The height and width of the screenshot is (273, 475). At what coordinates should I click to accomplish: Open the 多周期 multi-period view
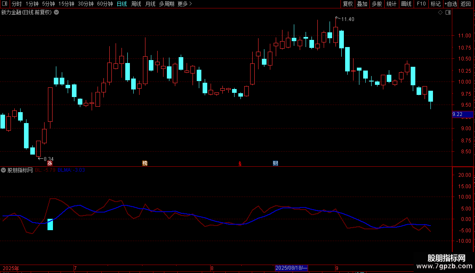click(166, 4)
